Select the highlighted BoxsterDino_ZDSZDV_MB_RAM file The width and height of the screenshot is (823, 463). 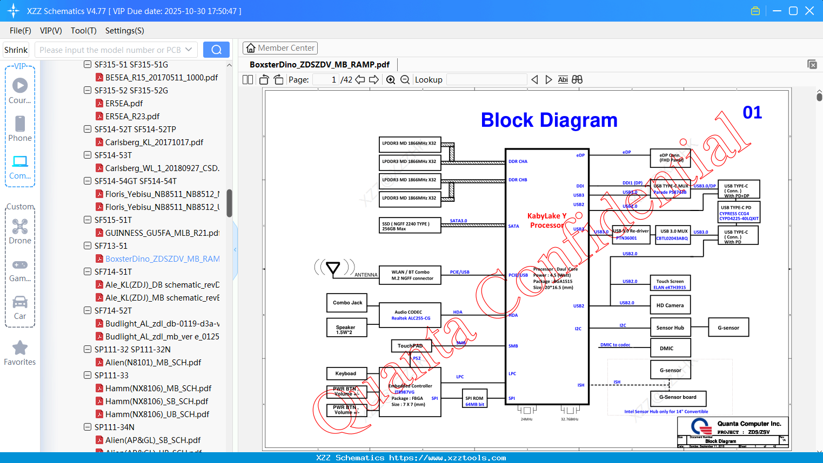point(162,258)
